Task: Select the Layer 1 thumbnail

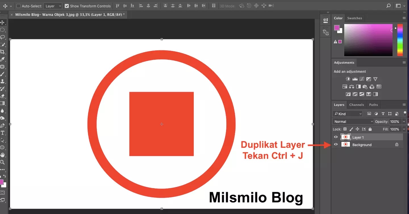Action: pyautogui.click(x=346, y=137)
